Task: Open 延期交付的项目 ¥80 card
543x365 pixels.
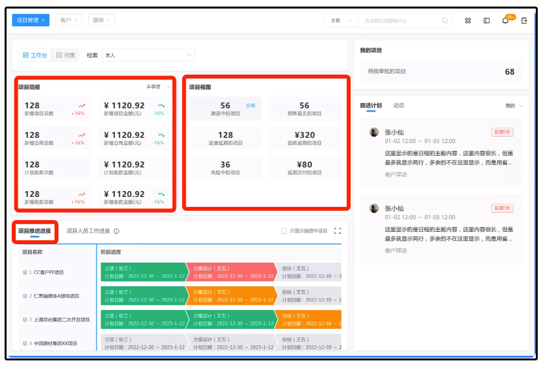Action: coord(305,167)
